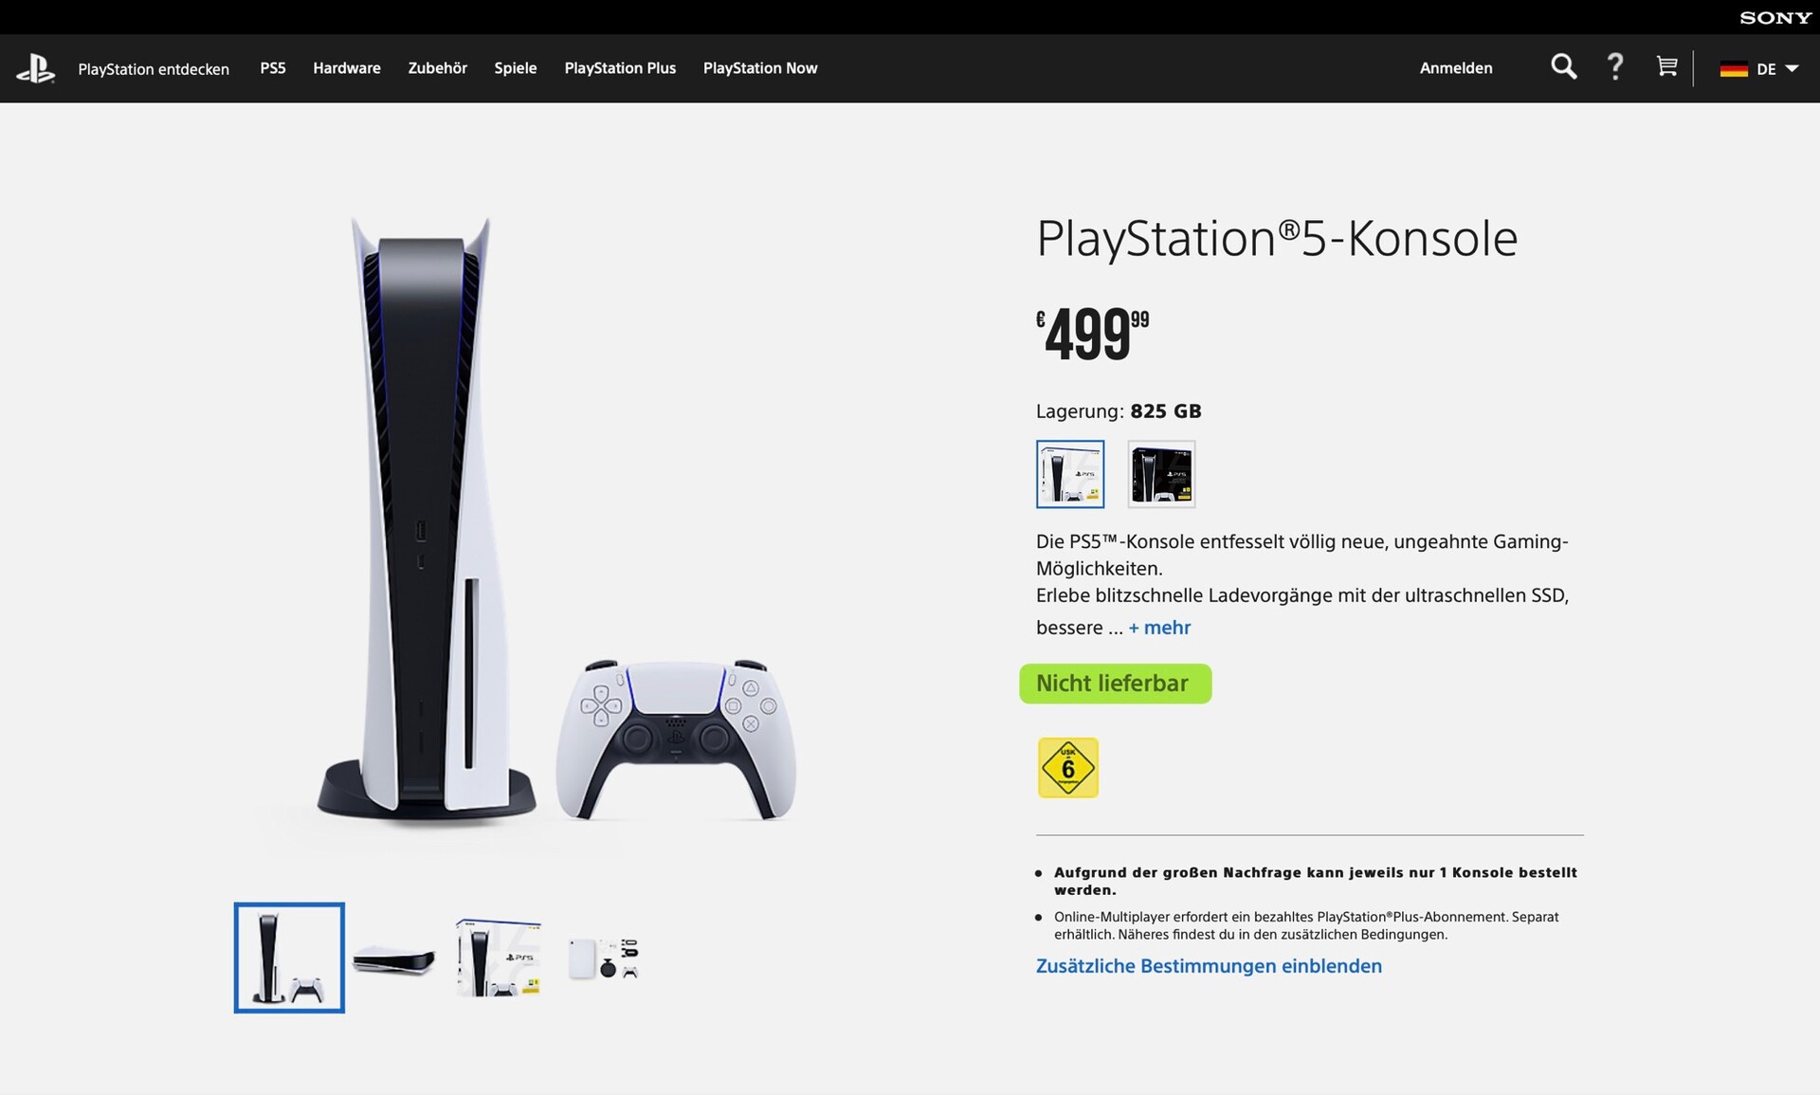The image size is (1820, 1095).
Task: Select the black Digital Edition storage option
Action: pyautogui.click(x=1161, y=474)
